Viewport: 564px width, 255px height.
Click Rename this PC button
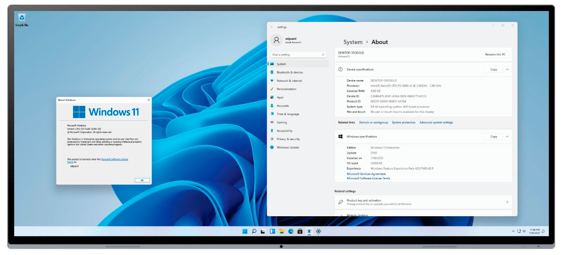point(495,54)
